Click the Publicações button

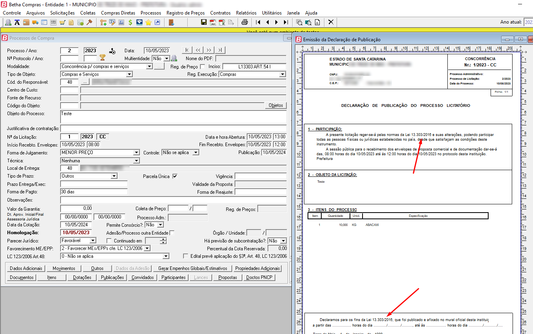113,277
